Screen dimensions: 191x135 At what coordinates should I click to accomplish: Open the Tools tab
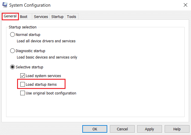click(x=72, y=17)
